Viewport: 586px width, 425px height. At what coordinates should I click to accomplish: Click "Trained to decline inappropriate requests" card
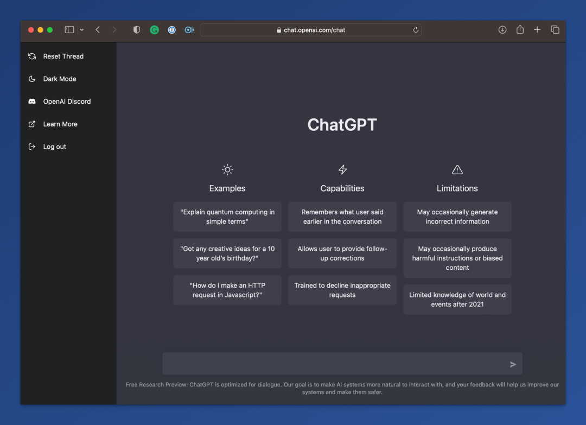342,290
